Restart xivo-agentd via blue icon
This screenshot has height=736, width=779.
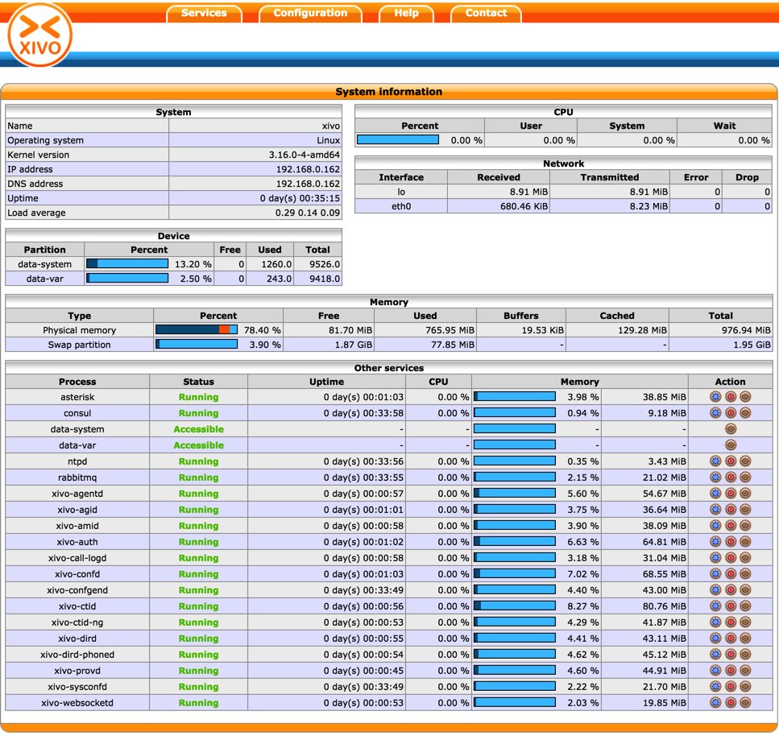pyautogui.click(x=715, y=493)
